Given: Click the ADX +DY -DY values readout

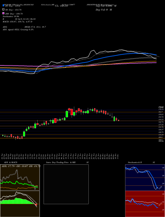Looking at the screenshot, I should [21, 166].
